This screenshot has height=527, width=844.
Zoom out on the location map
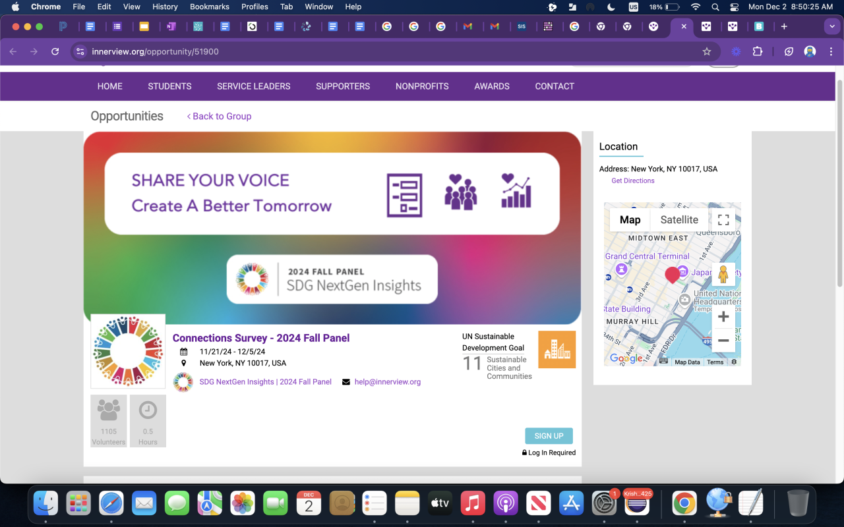tap(723, 341)
